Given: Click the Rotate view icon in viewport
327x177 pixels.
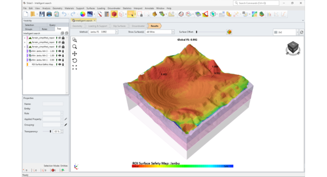Looking at the screenshot, I should tap(75, 61).
